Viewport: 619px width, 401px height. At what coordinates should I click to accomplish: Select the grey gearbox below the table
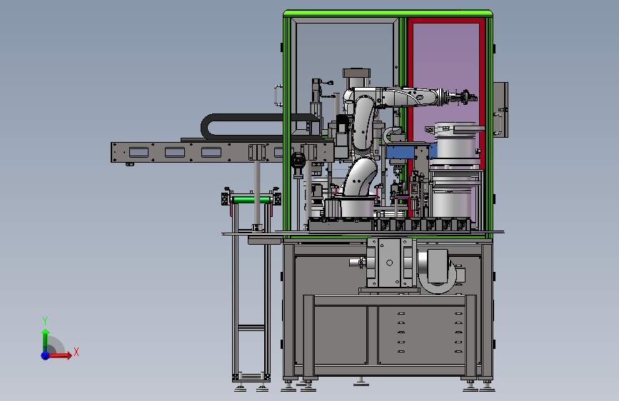tap(390, 263)
